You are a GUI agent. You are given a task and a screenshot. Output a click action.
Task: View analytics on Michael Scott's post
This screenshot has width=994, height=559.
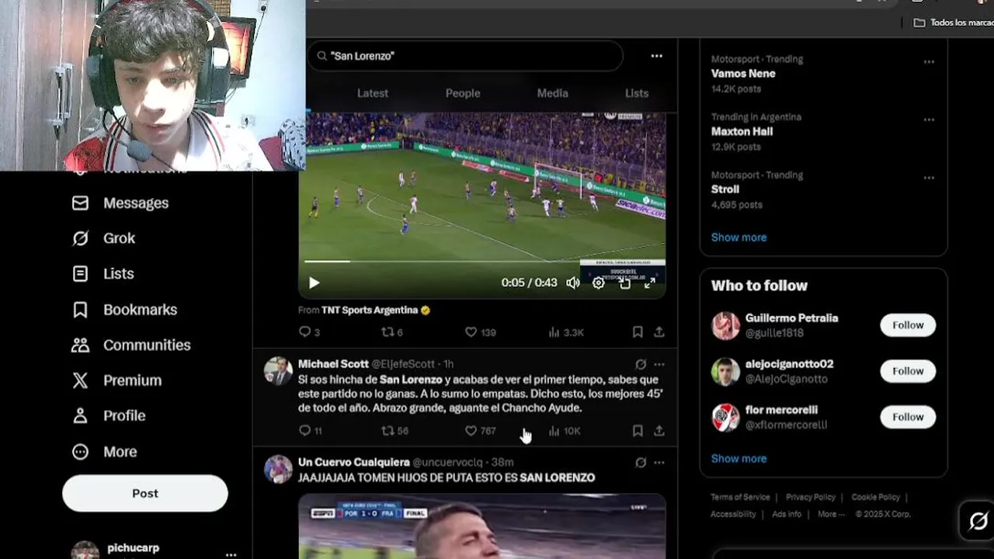click(564, 431)
